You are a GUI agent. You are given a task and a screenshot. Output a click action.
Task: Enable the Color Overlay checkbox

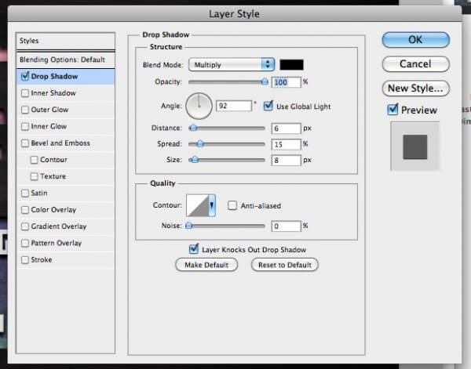pyautogui.click(x=25, y=210)
